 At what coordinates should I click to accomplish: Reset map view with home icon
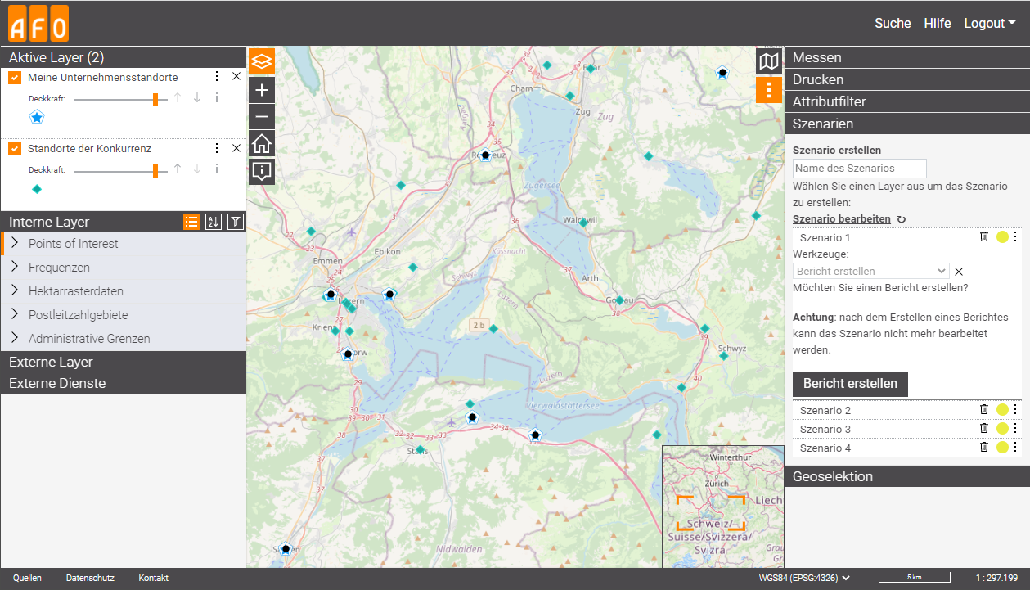(x=262, y=144)
